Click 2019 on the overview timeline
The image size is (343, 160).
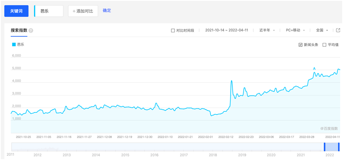tap(242, 155)
